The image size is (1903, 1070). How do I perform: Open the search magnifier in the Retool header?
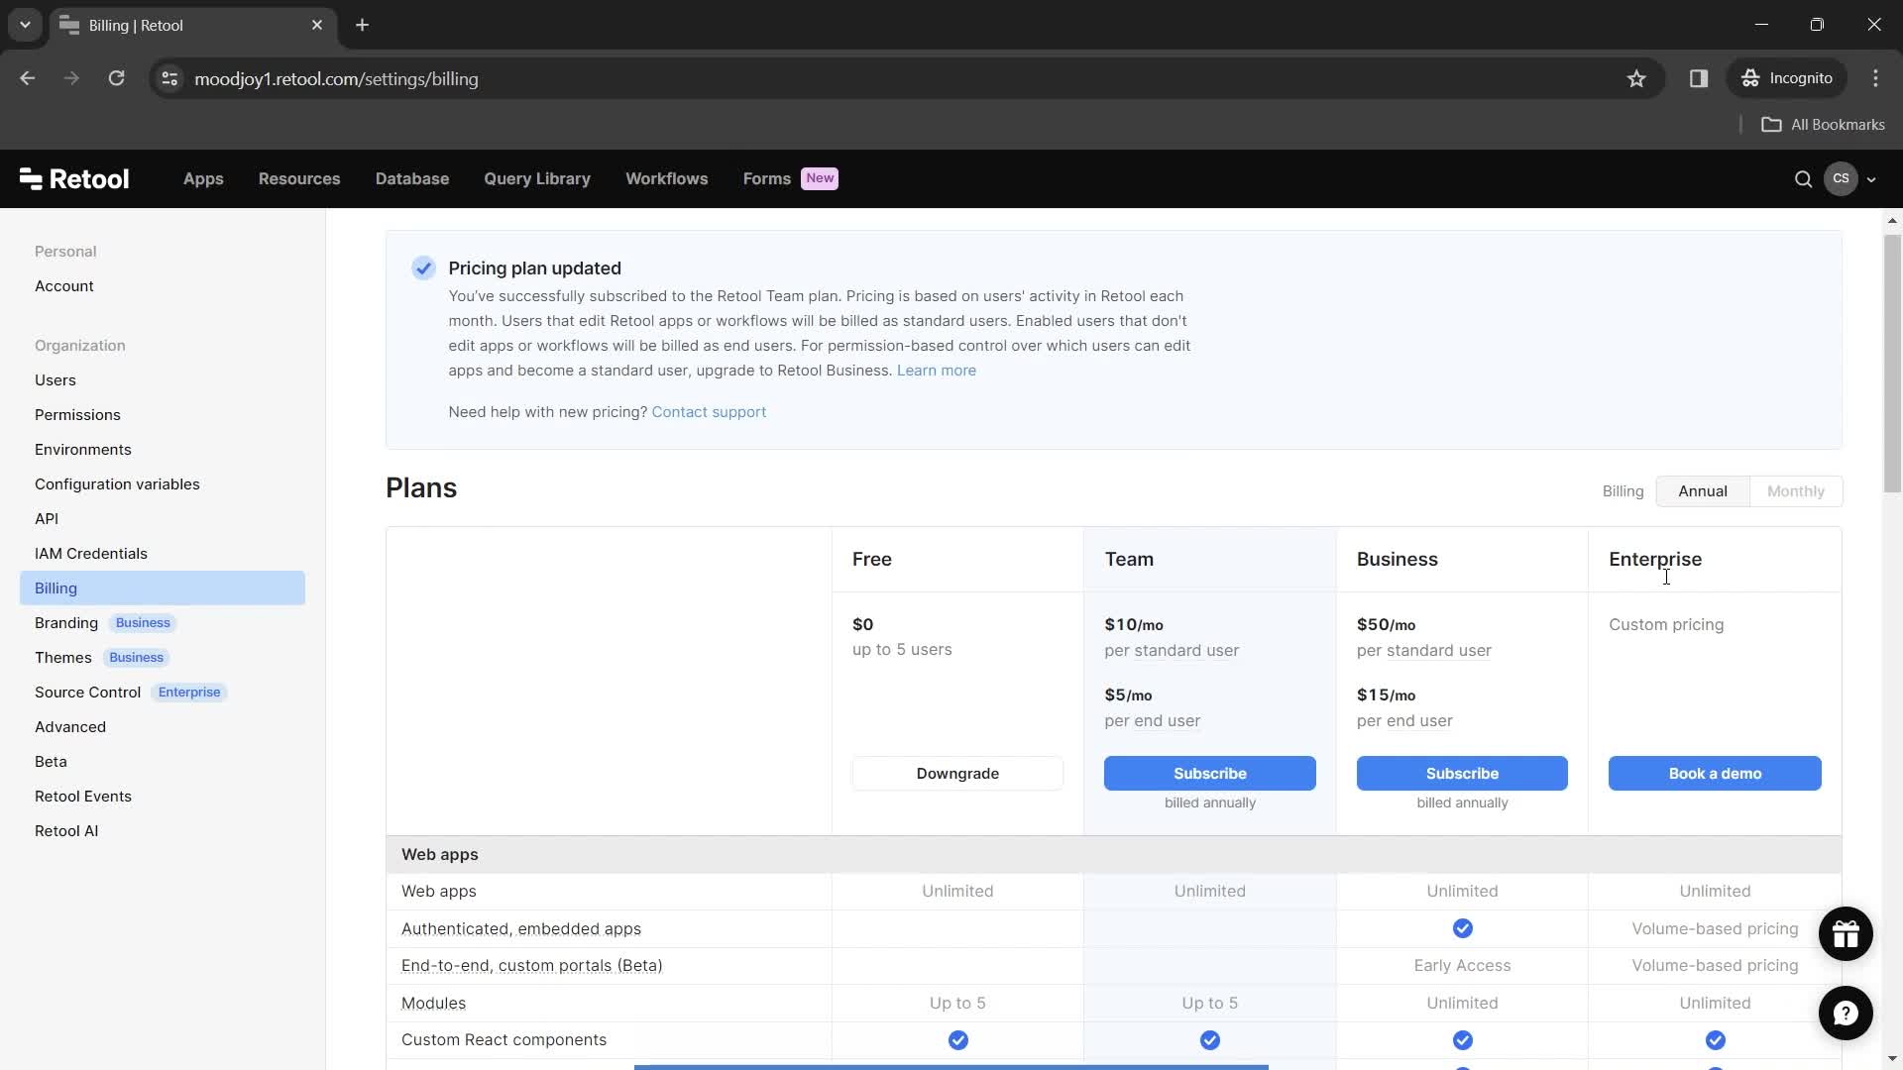[1803, 179]
